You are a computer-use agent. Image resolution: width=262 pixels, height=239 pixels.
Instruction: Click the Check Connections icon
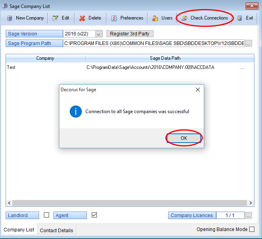point(184,18)
